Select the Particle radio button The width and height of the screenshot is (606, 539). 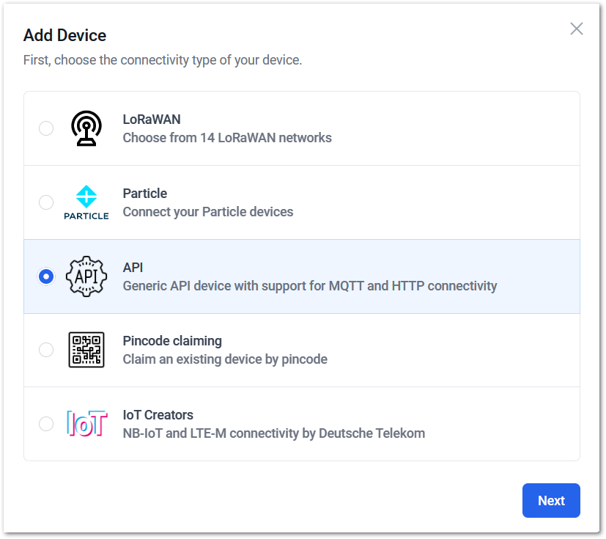tap(46, 202)
